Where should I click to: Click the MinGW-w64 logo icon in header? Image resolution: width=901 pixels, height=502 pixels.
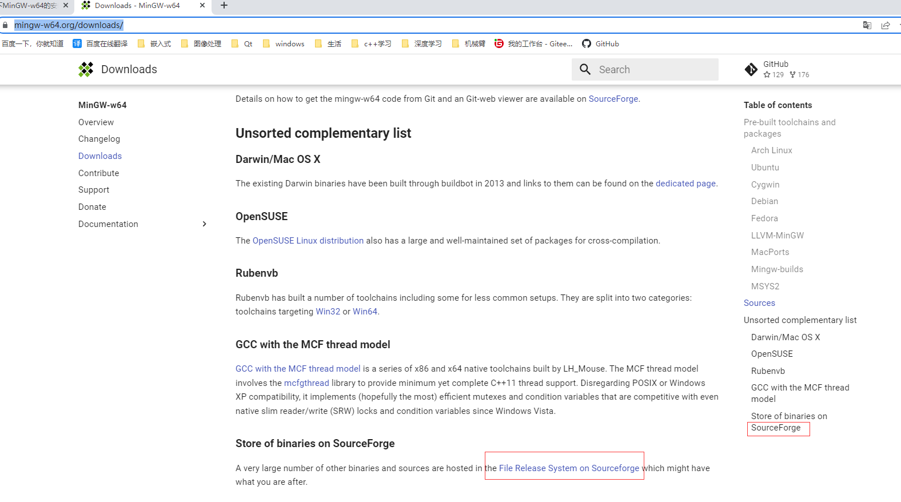(x=86, y=69)
